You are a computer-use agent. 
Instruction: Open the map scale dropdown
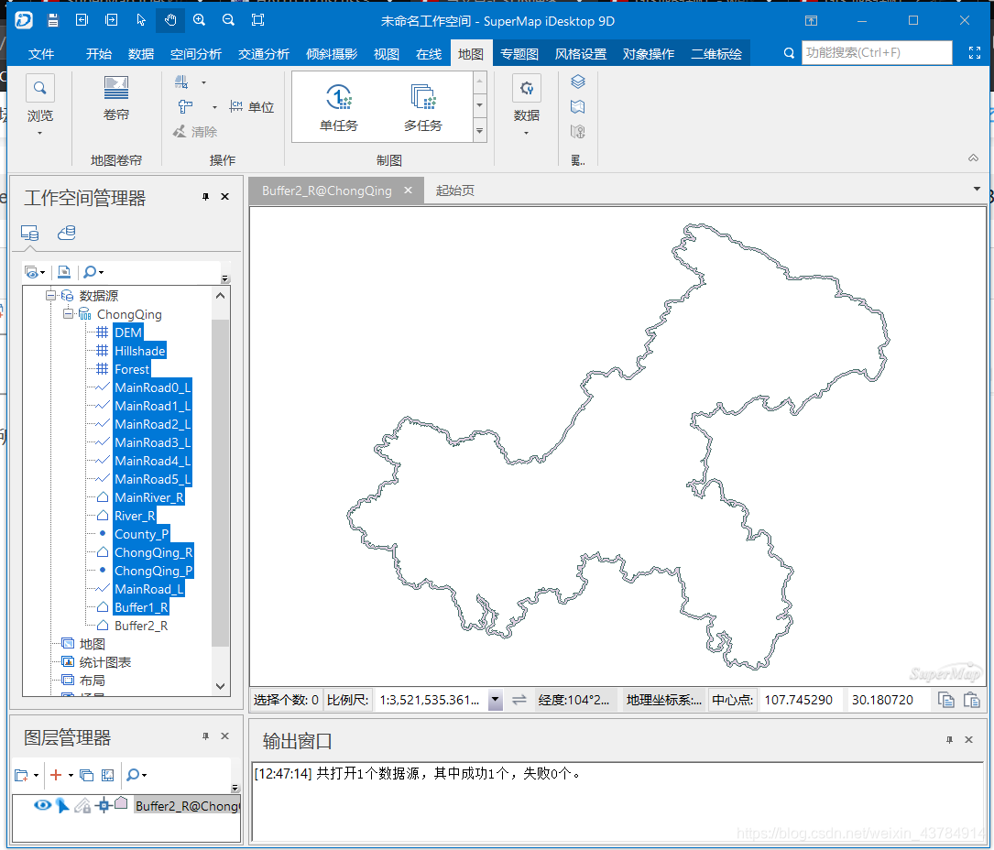pos(495,700)
